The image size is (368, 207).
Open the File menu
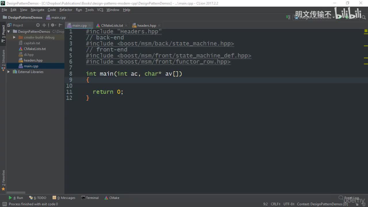(x=4, y=10)
